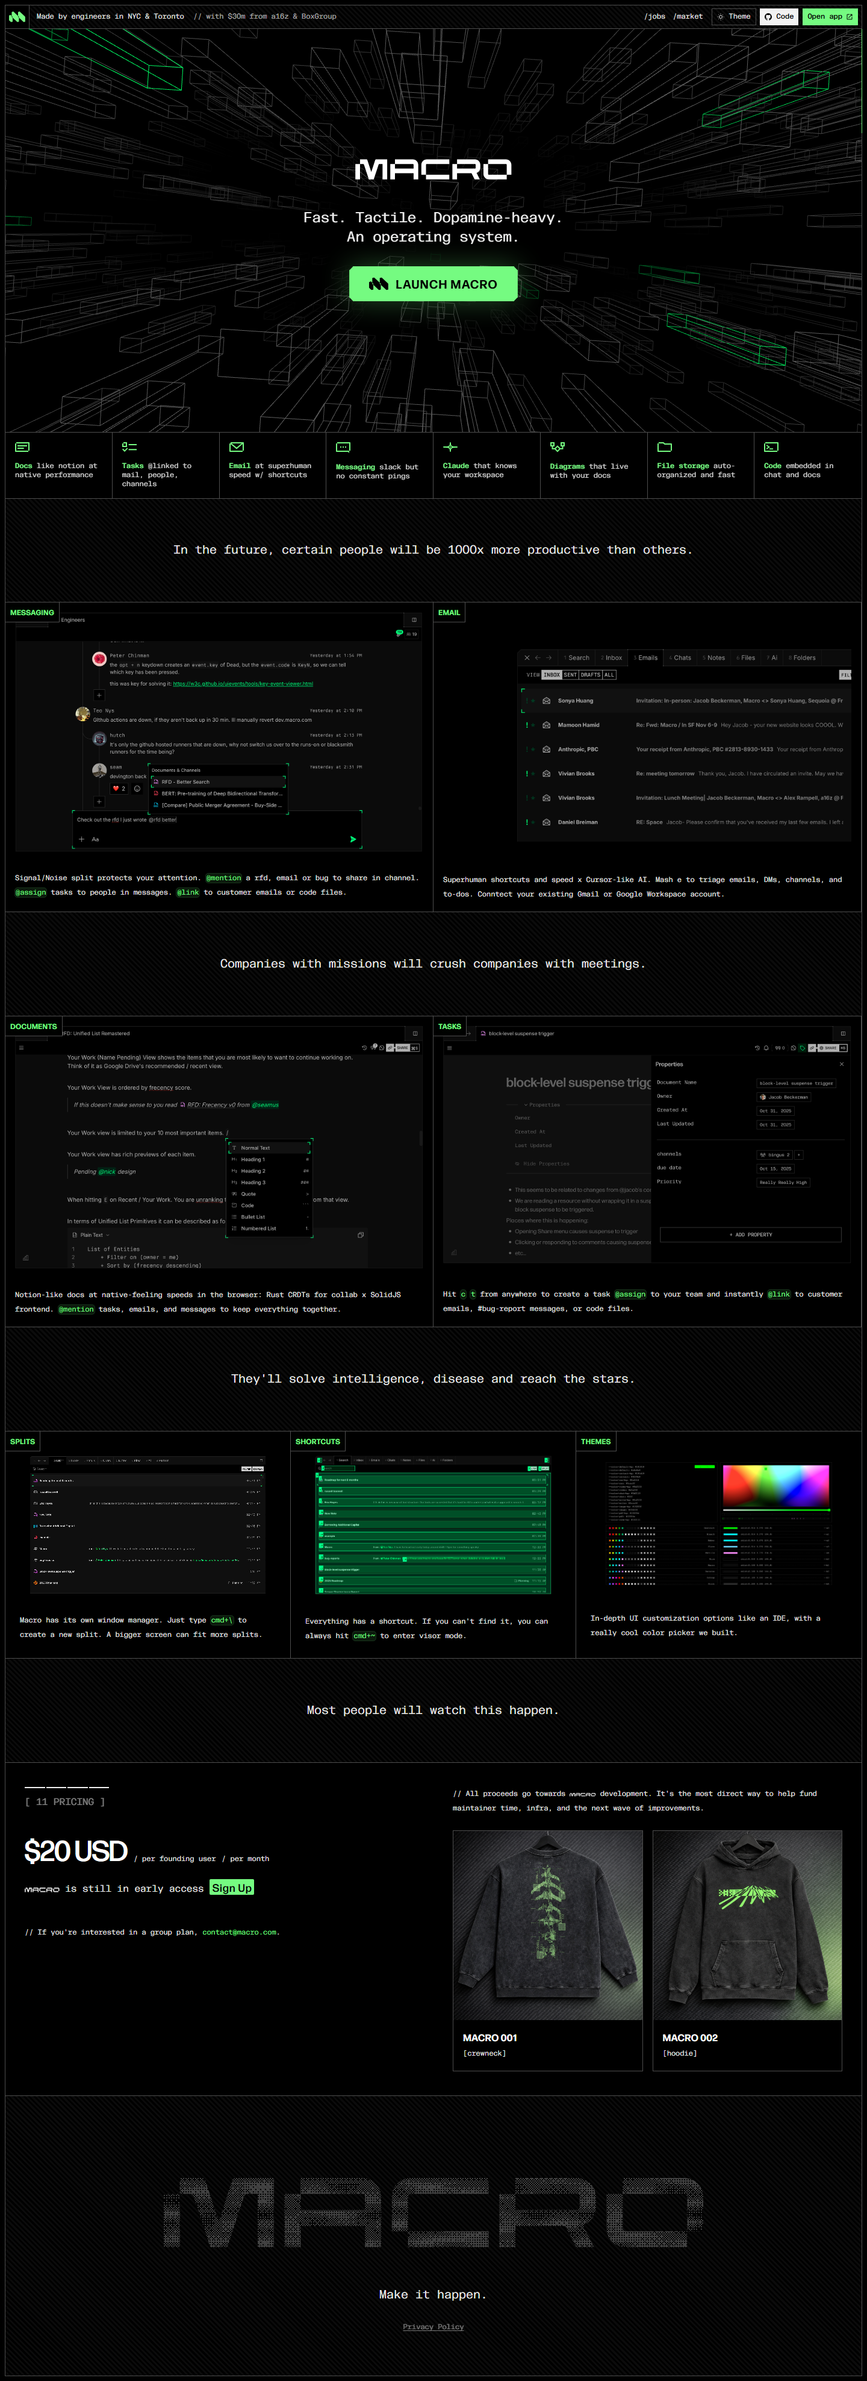Click the split-panel icon in the Messaging demo header

(414, 620)
